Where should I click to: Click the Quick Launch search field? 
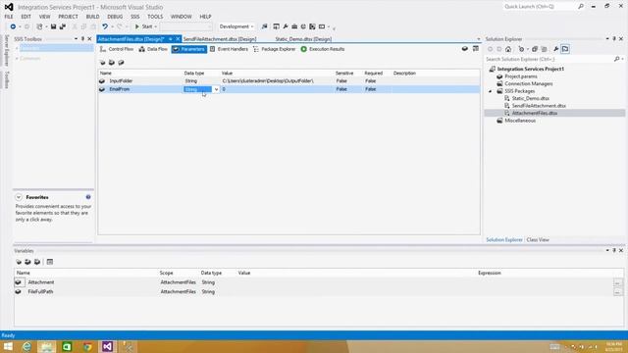click(540, 7)
